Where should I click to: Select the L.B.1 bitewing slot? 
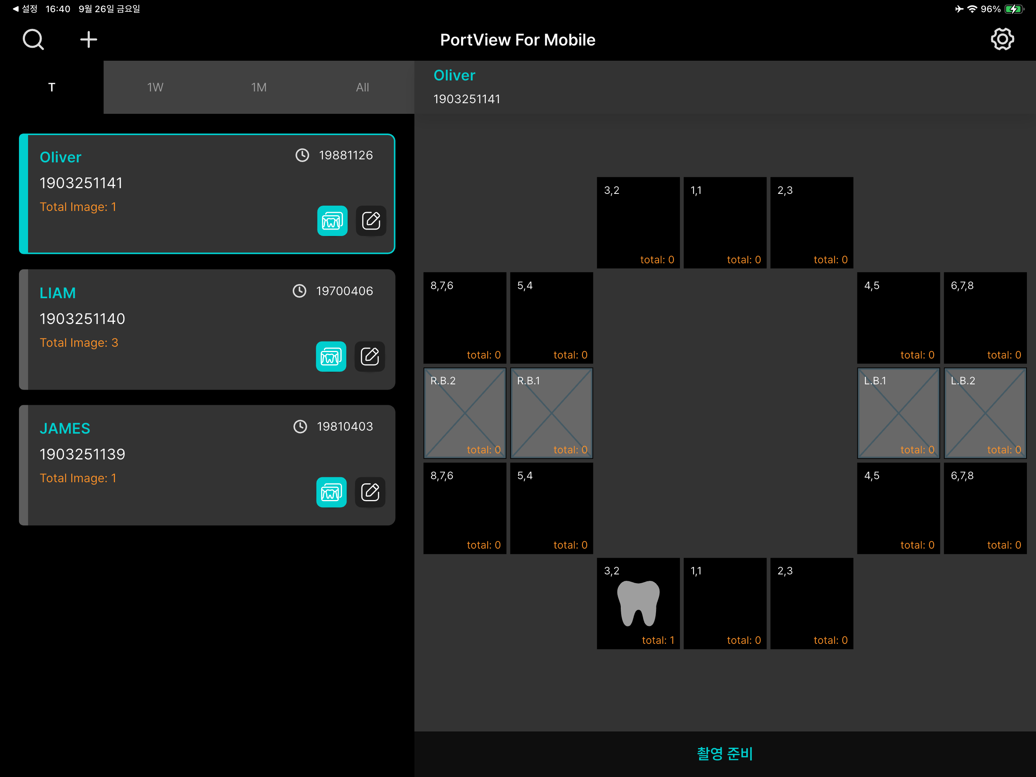tap(898, 413)
